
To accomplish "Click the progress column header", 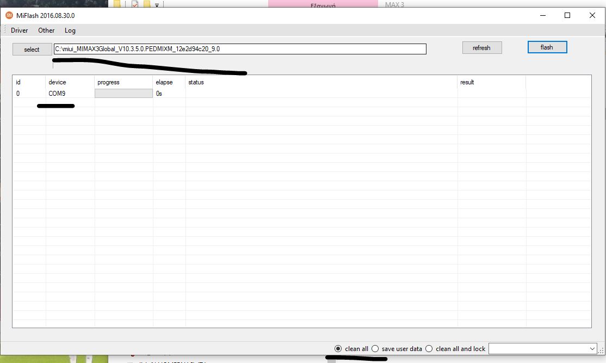I will 123,82.
